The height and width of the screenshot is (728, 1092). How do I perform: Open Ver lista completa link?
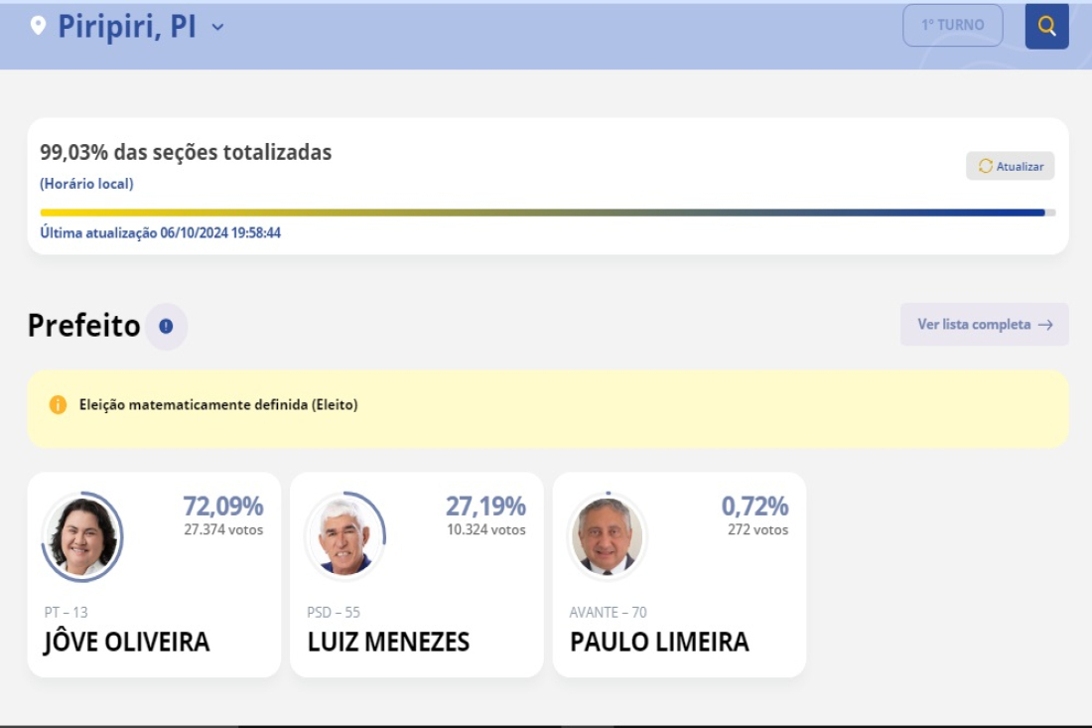984,325
